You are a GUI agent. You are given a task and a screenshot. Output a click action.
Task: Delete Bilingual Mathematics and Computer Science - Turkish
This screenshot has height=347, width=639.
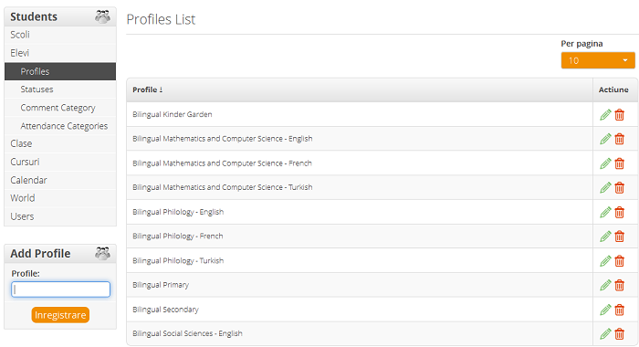620,187
